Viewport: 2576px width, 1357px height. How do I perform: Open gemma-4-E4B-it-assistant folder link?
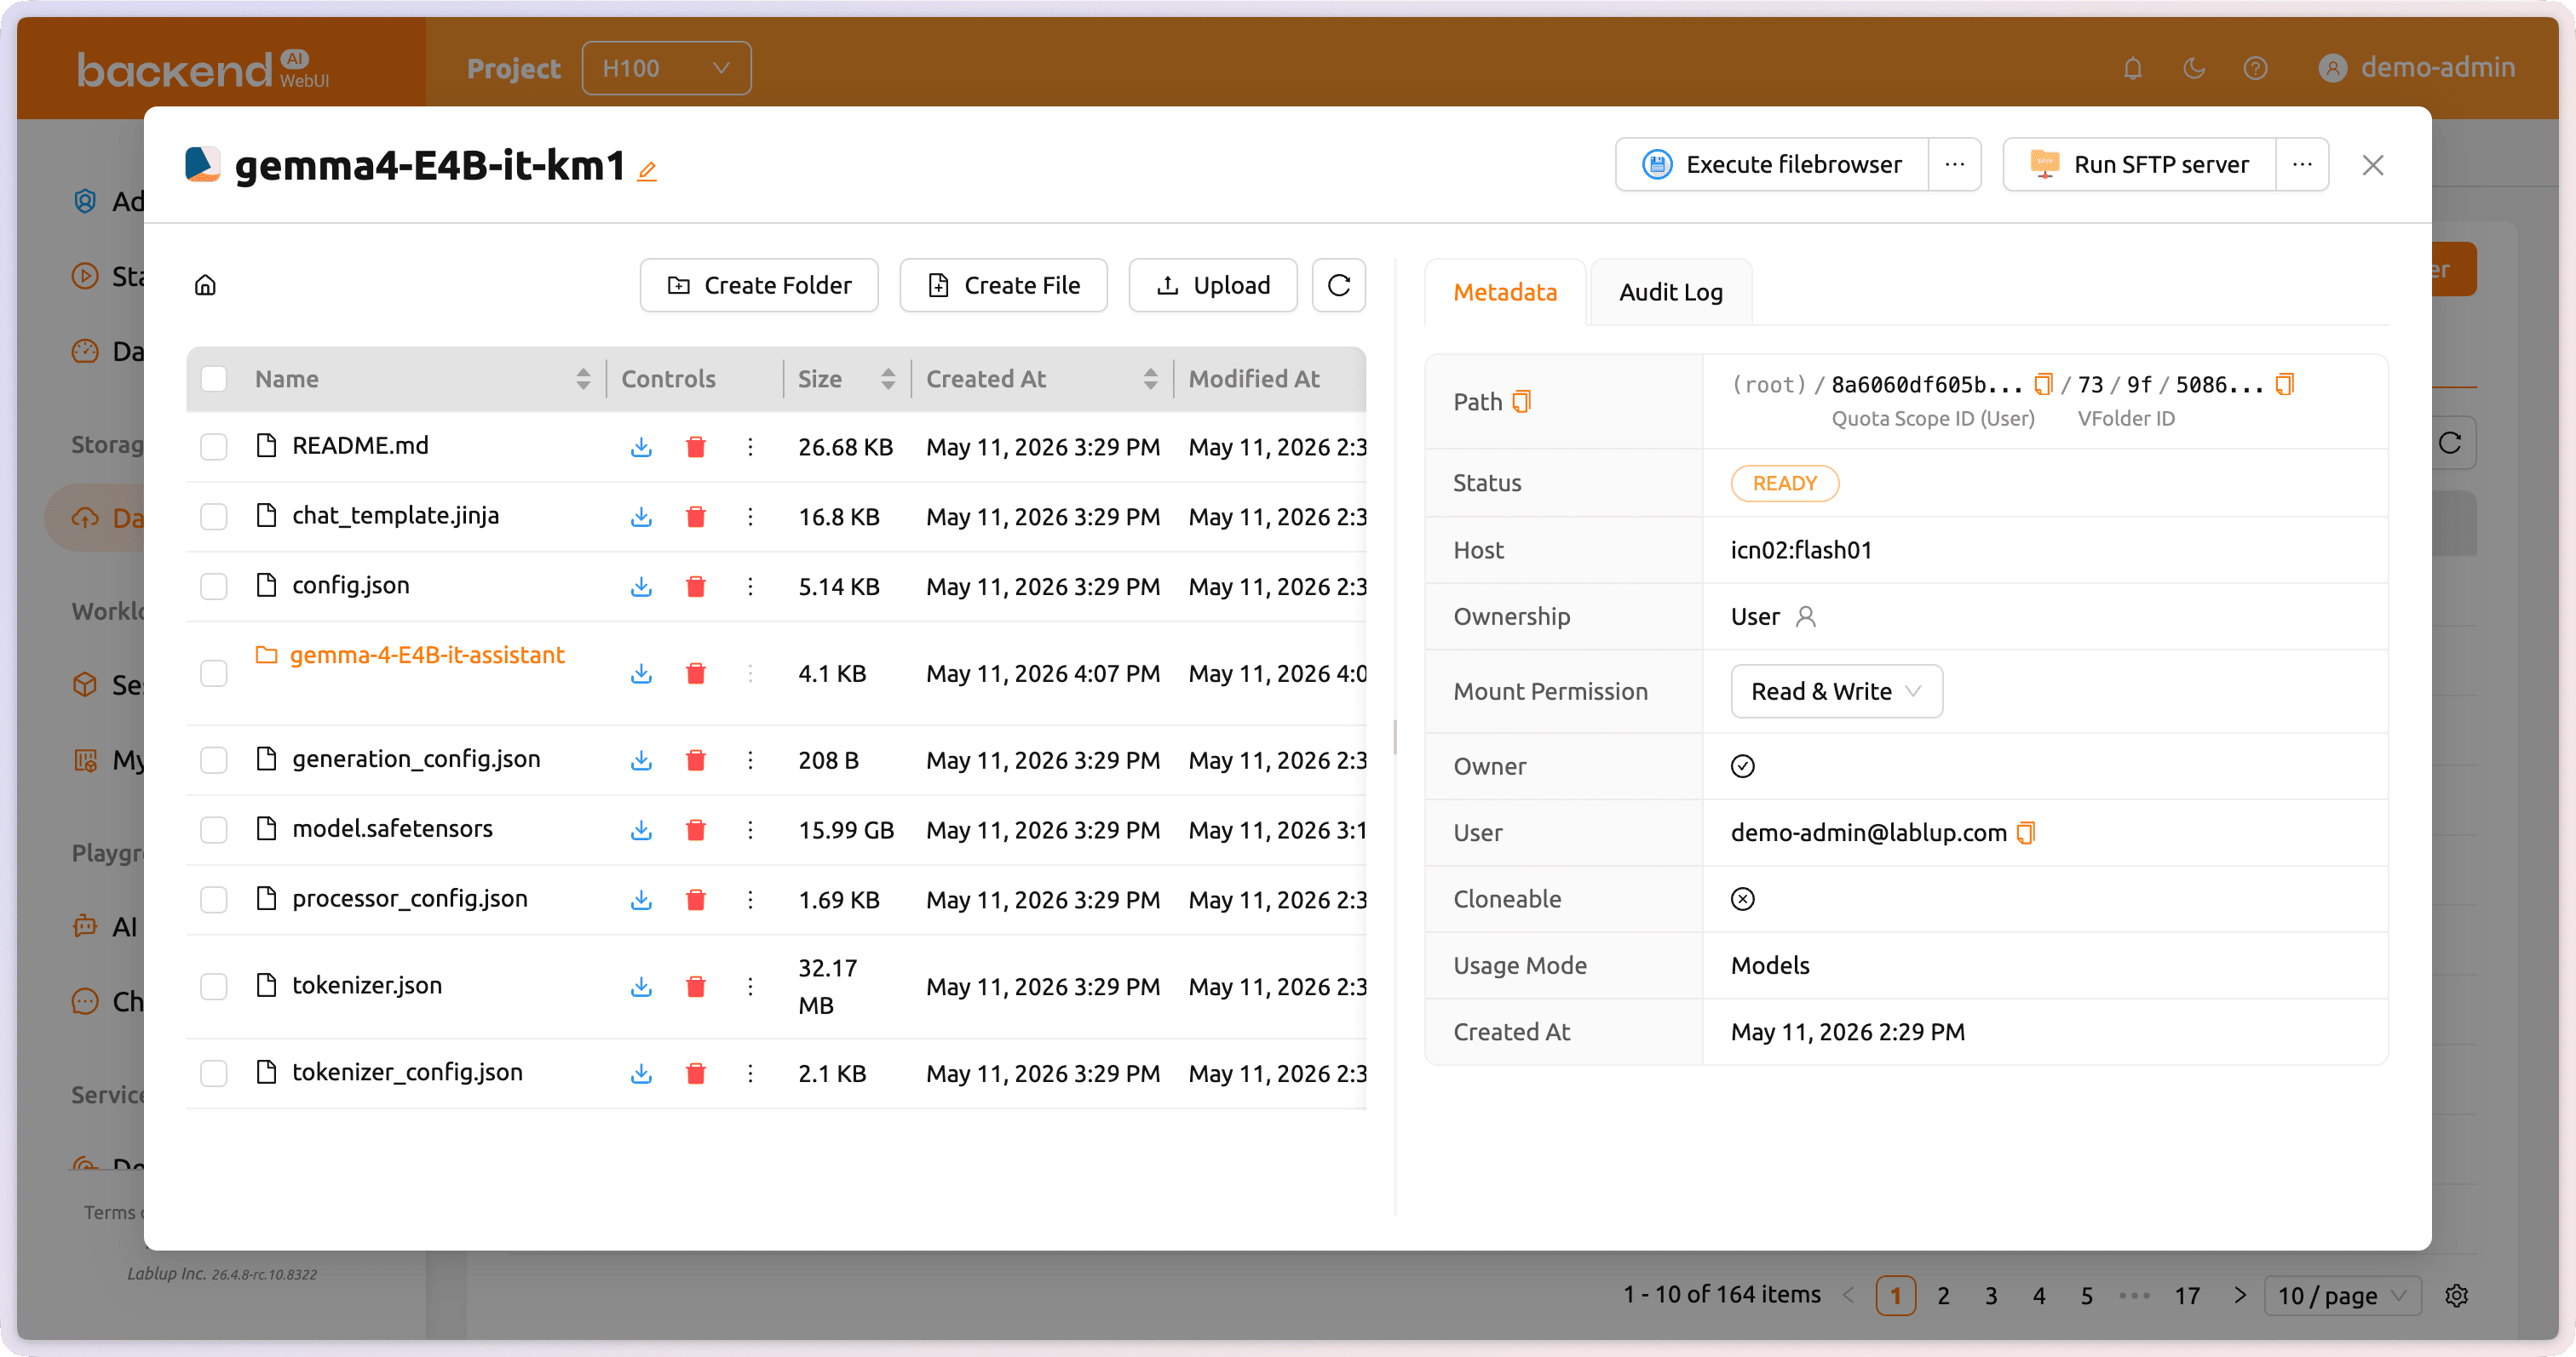tap(427, 656)
